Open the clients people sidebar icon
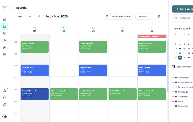 [5, 41]
